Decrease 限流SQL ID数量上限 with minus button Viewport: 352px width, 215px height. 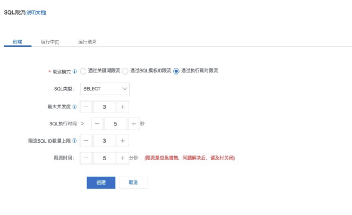86,141
